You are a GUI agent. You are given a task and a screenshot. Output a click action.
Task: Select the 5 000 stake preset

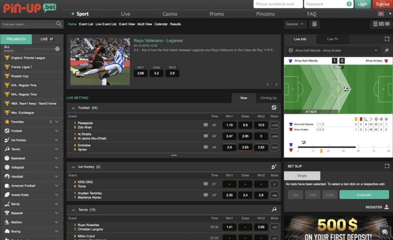pos(330,195)
